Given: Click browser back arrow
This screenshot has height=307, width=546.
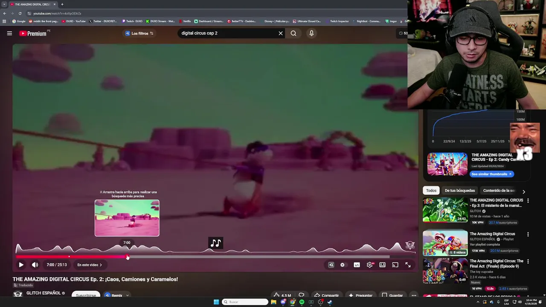Looking at the screenshot, I should click(5, 13).
